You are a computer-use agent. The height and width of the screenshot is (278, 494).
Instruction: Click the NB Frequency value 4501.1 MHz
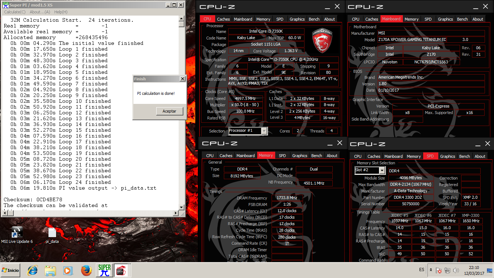click(x=314, y=183)
